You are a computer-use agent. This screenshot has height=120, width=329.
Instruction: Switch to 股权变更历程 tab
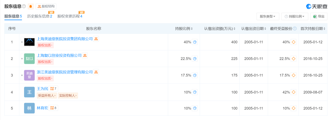pos(70,16)
